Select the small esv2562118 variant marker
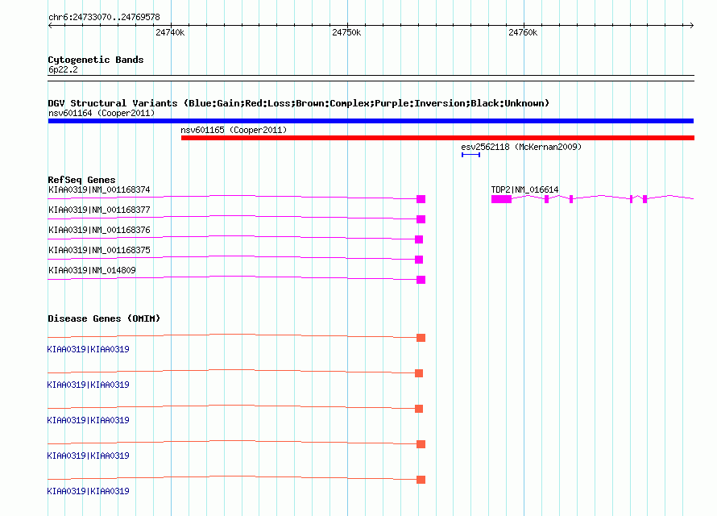Viewport: 717px width, 516px height. [470, 155]
